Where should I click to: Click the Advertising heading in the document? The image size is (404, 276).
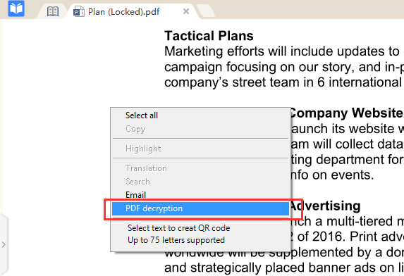click(325, 206)
